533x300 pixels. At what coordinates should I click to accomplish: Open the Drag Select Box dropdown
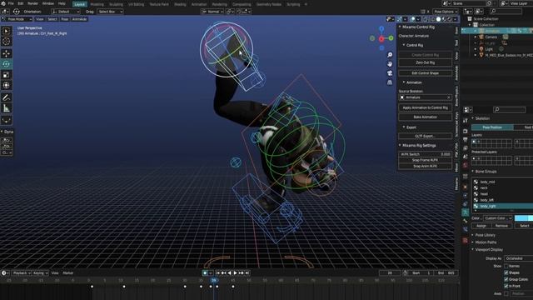pos(110,12)
